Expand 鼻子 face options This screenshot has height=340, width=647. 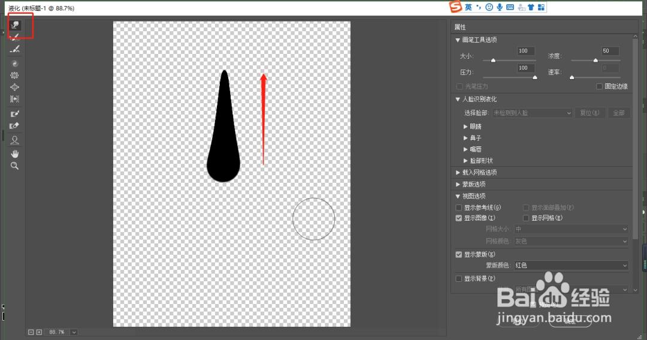pyautogui.click(x=465, y=138)
